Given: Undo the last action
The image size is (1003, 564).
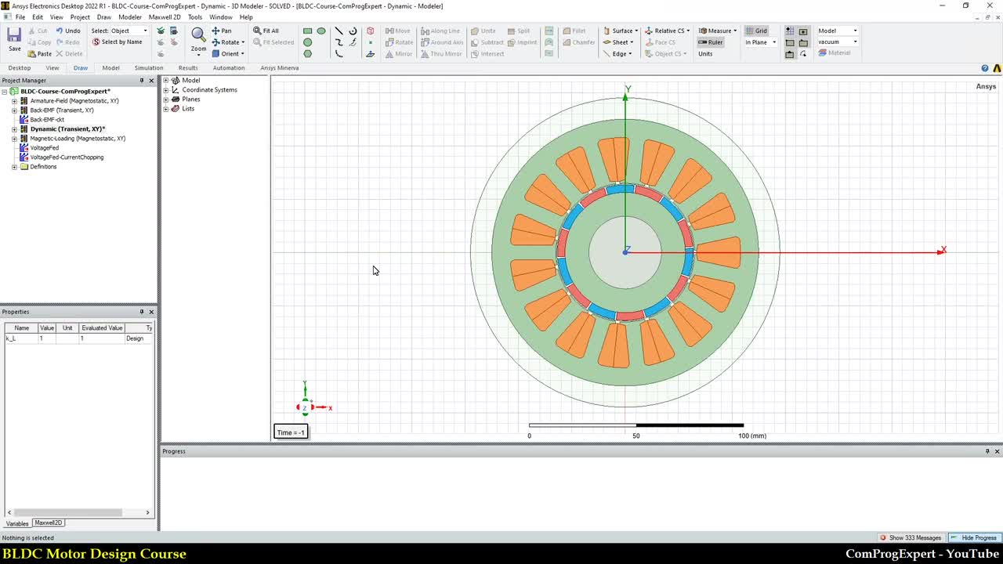Looking at the screenshot, I should click(x=68, y=31).
